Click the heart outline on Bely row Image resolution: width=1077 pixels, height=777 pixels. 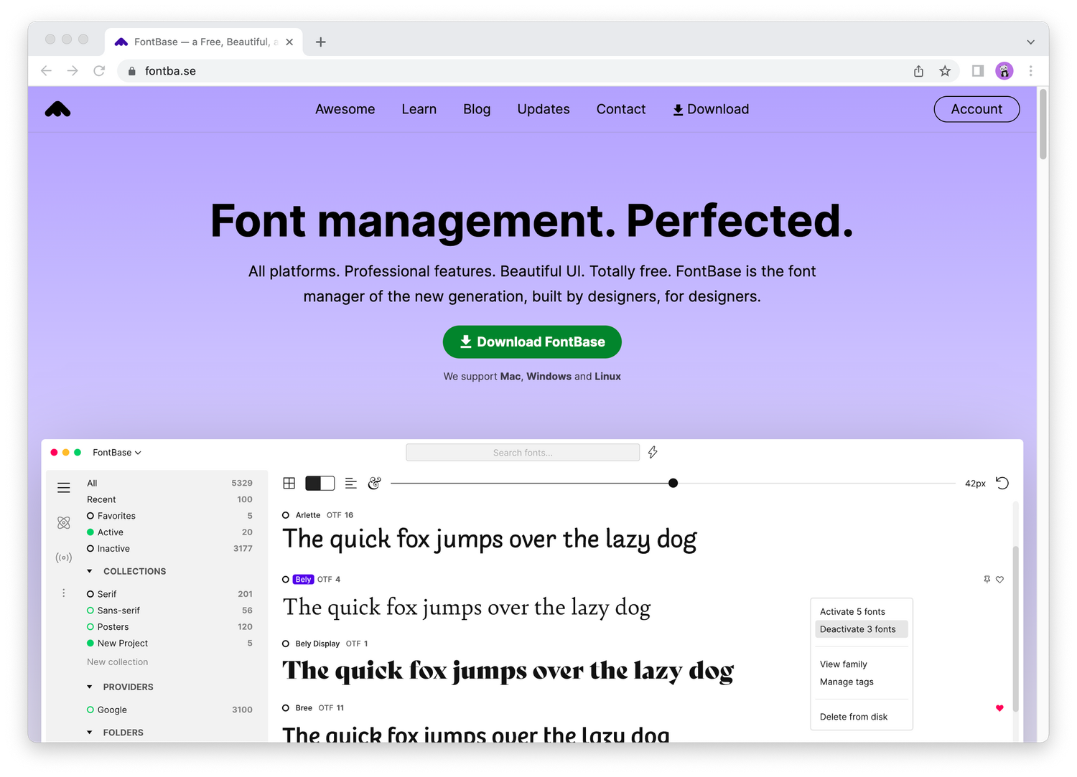pos(999,579)
